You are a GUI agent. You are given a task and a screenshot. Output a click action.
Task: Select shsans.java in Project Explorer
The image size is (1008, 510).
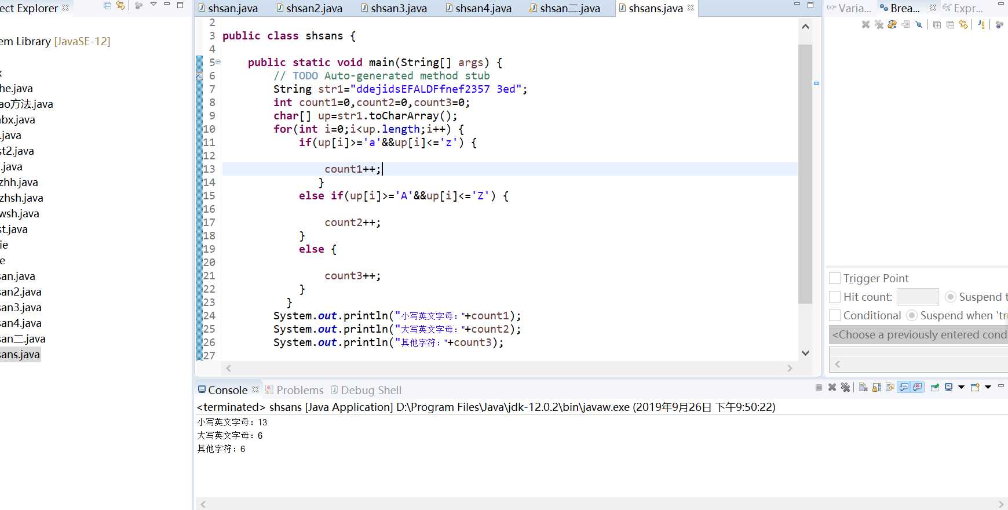(20, 354)
